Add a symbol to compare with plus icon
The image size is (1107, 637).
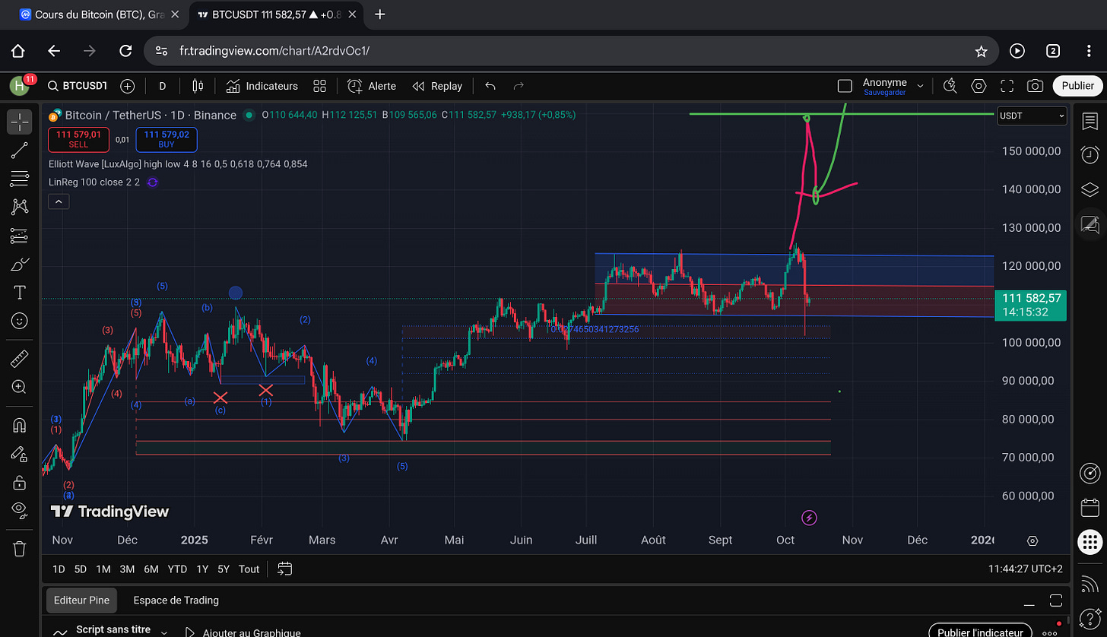click(128, 86)
